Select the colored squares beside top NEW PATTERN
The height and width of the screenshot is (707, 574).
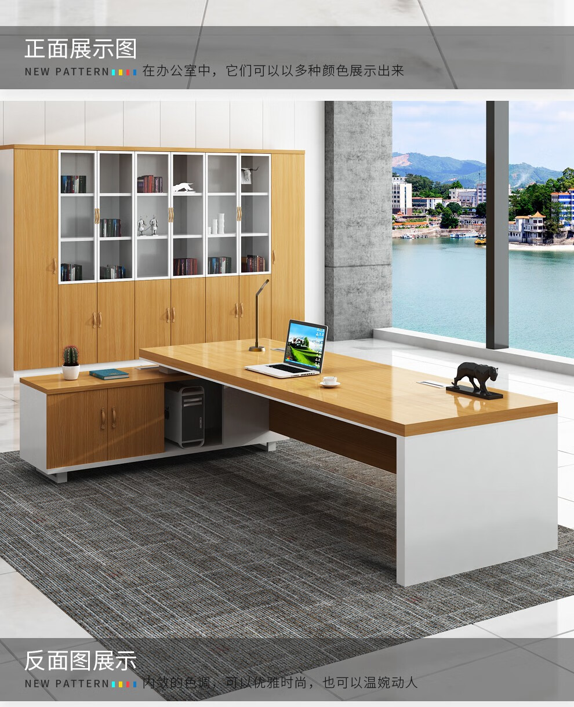click(x=124, y=72)
